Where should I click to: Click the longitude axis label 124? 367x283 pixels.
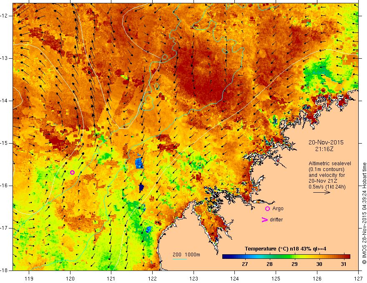coord(234,278)
